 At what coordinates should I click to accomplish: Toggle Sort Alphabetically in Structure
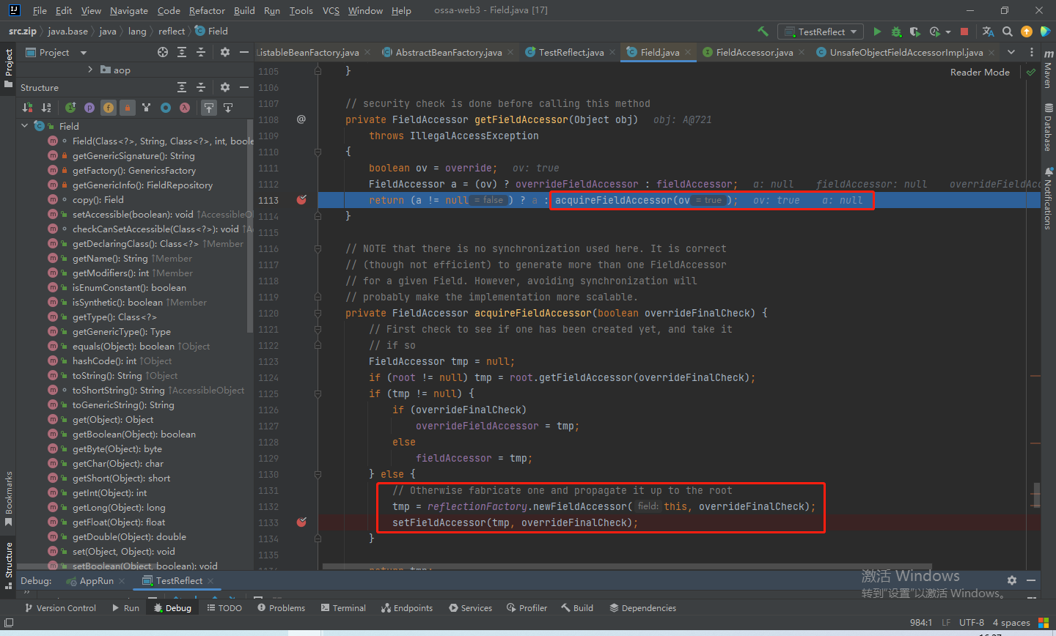tap(46, 108)
